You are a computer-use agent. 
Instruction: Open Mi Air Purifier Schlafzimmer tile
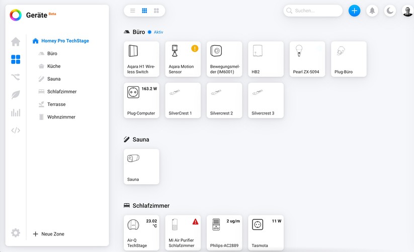pos(183,233)
